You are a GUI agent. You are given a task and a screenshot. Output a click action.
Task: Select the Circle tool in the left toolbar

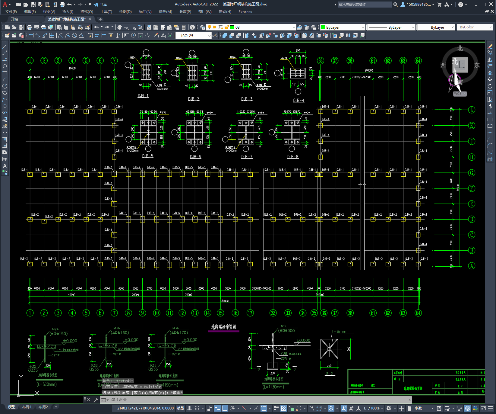pos(5,86)
